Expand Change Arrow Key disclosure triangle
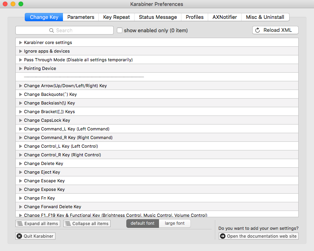The height and width of the screenshot is (251, 314). coord(20,86)
